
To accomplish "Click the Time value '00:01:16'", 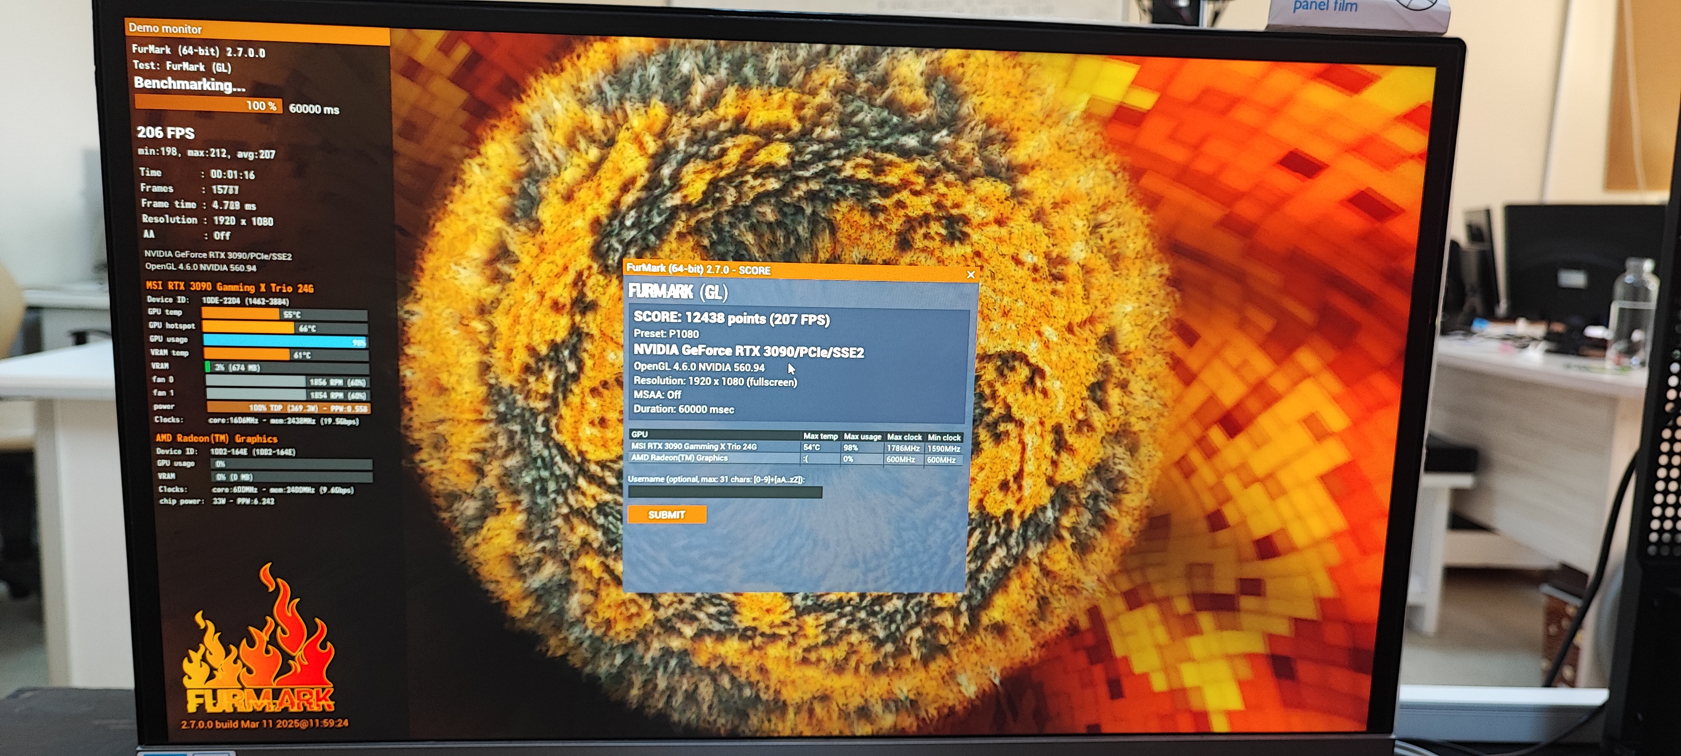I will point(233,174).
